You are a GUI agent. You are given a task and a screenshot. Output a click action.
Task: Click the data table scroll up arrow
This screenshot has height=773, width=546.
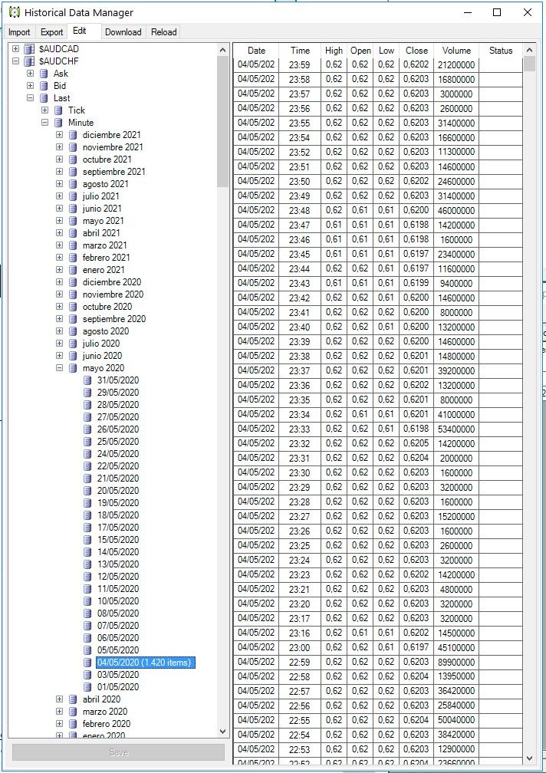(529, 51)
